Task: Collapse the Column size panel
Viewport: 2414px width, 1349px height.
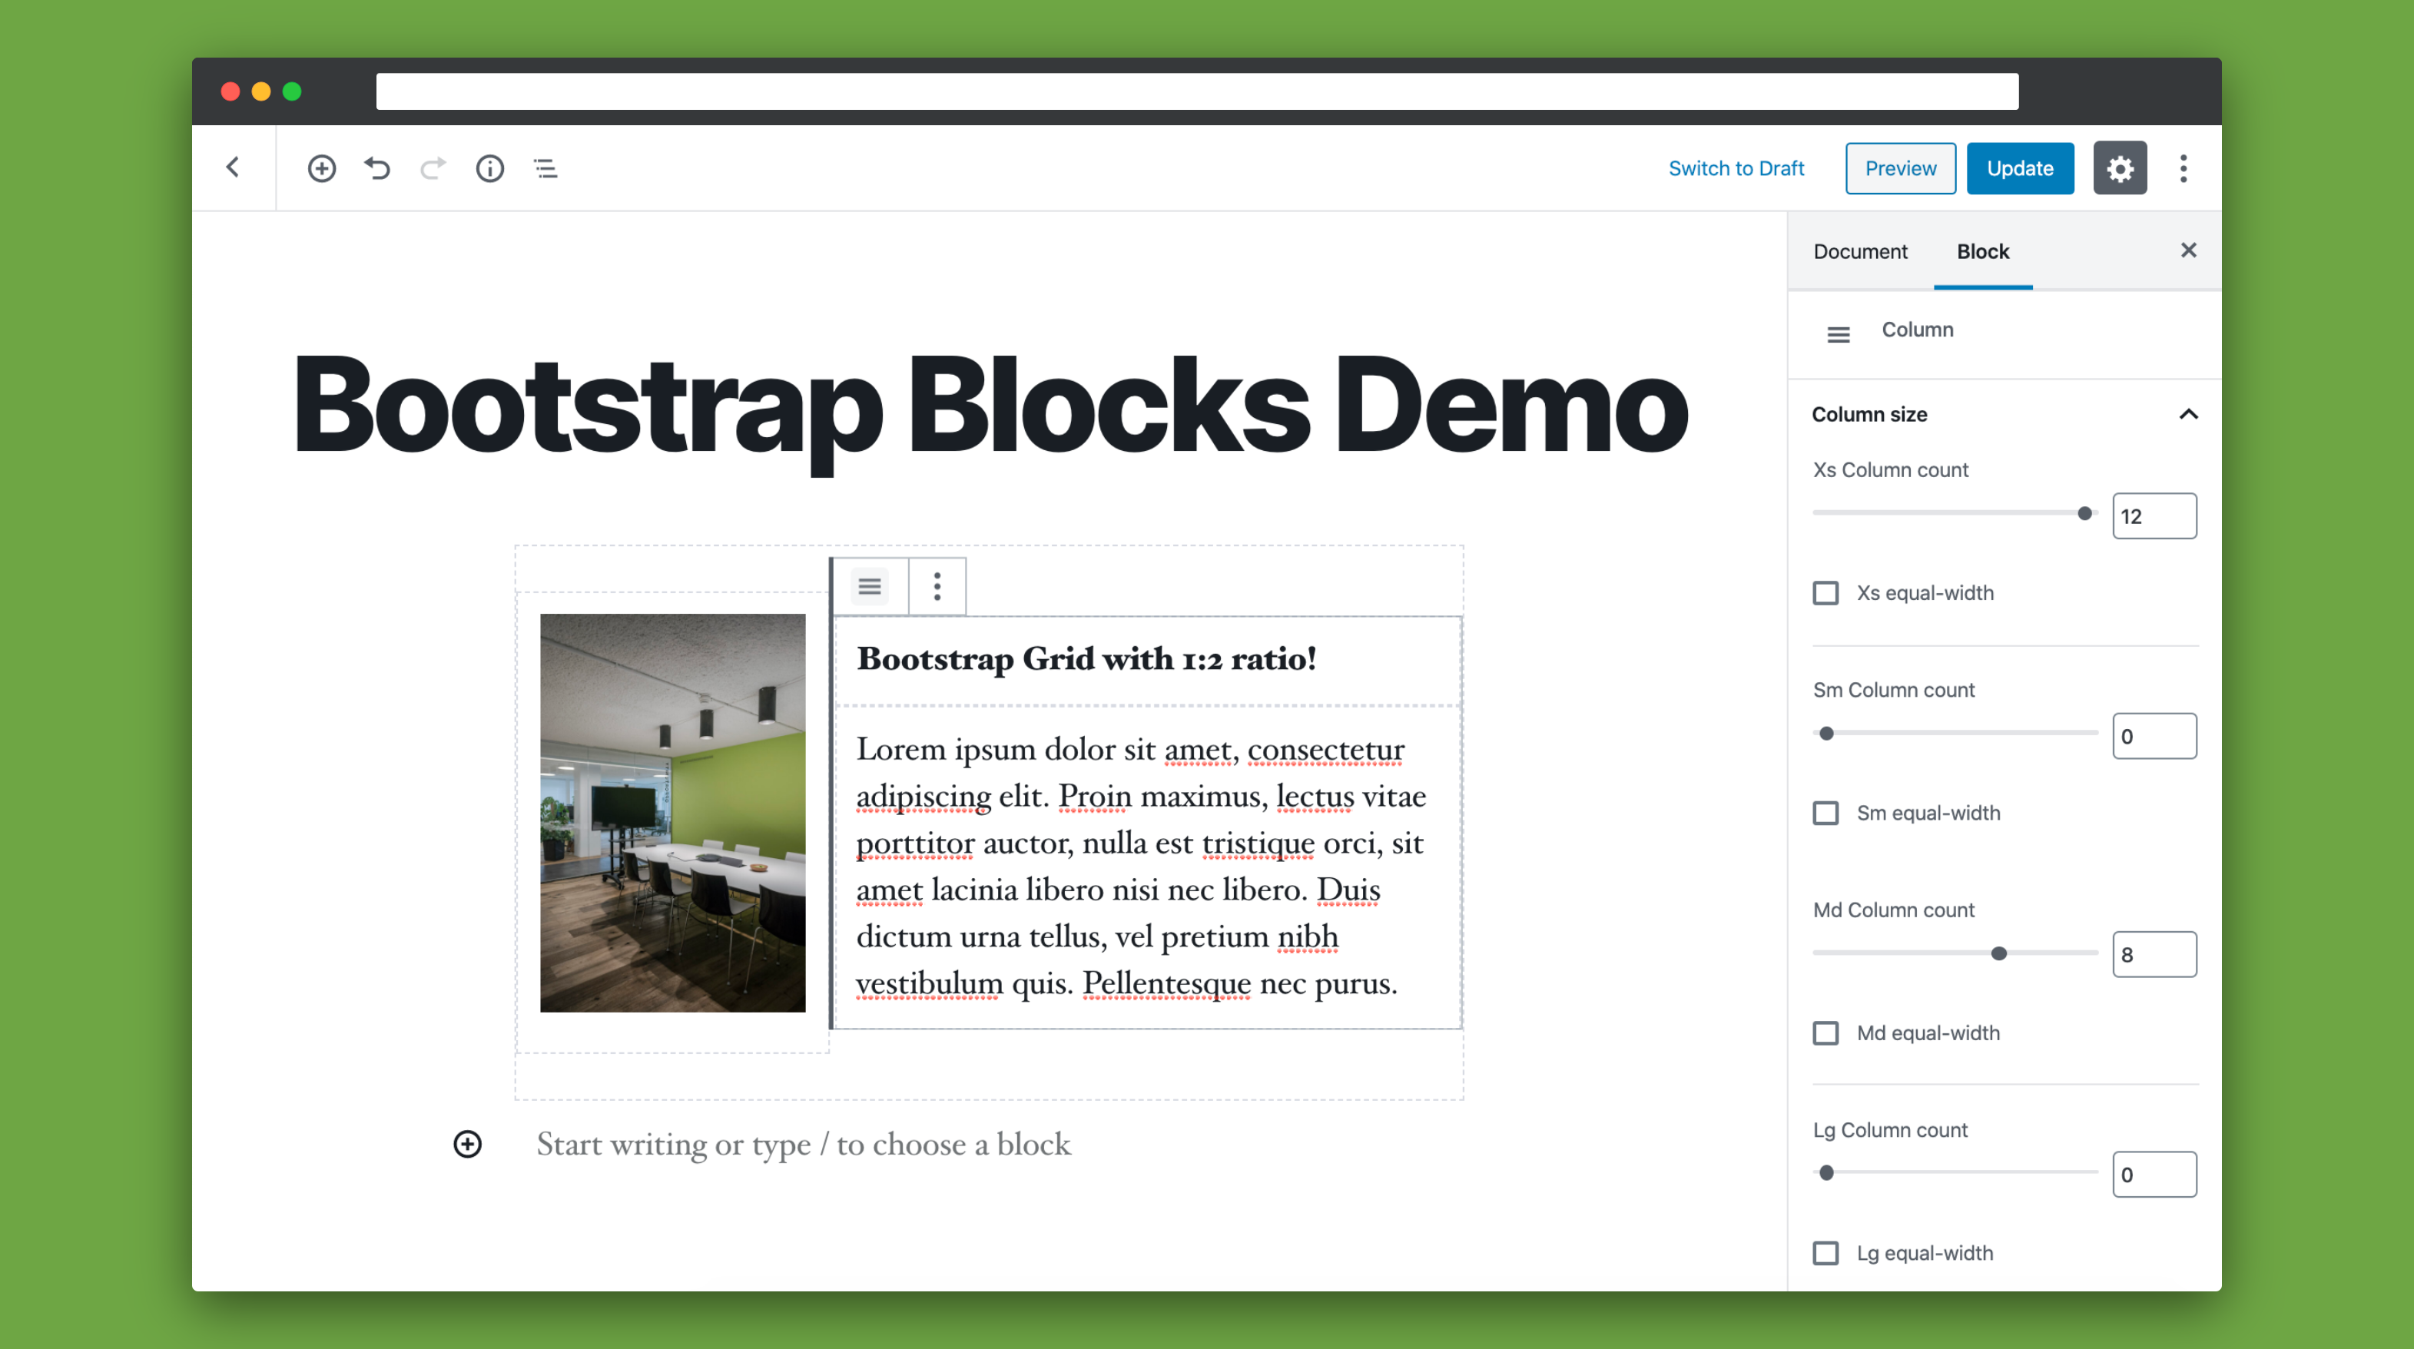Action: (x=2005, y=414)
